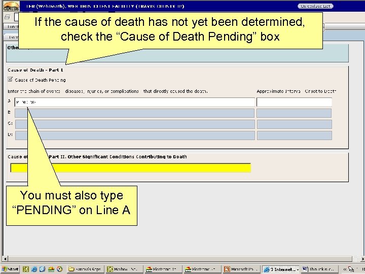Click the Line A approximate interval field
Image resolution: width=365 pixels, height=274 pixels.
click(294, 102)
